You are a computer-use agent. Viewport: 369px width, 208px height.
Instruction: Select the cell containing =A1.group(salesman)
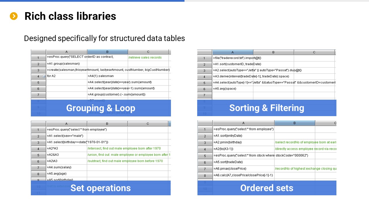pos(63,64)
